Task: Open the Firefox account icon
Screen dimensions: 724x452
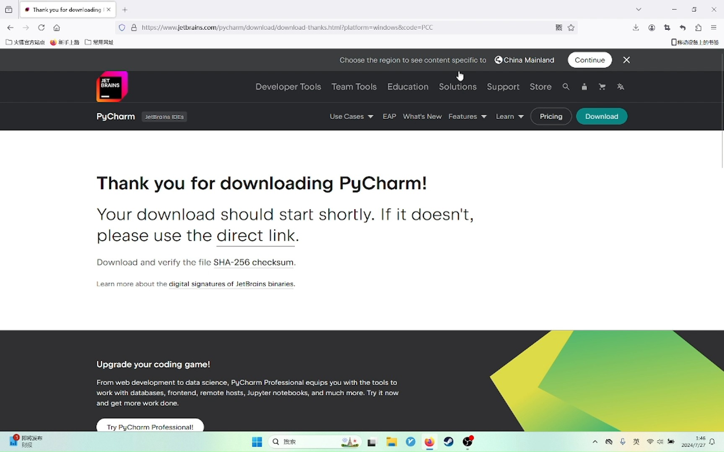Action: (652, 28)
